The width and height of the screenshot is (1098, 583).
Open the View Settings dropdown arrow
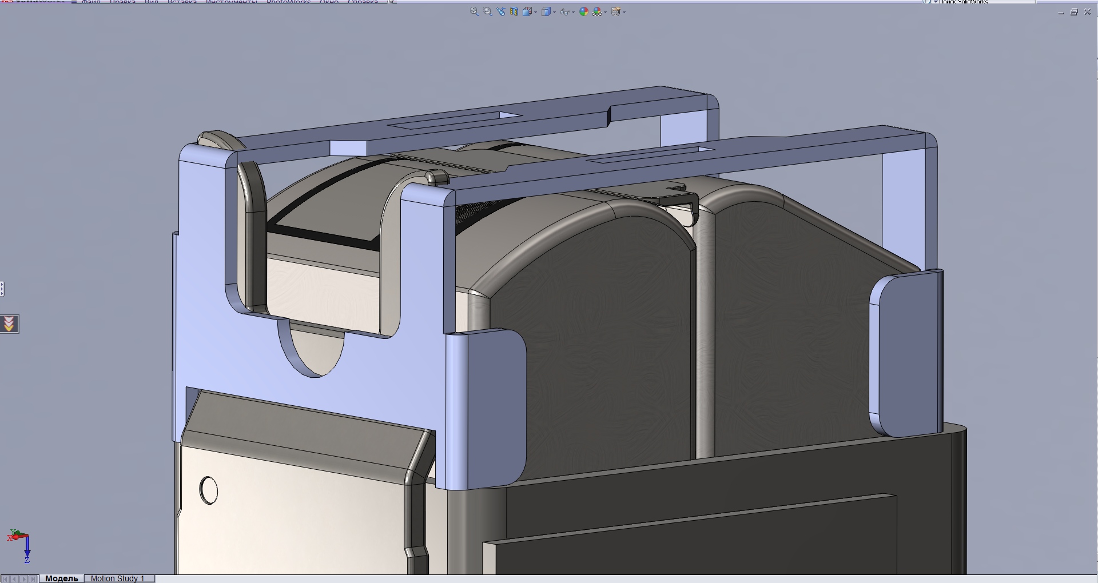624,12
